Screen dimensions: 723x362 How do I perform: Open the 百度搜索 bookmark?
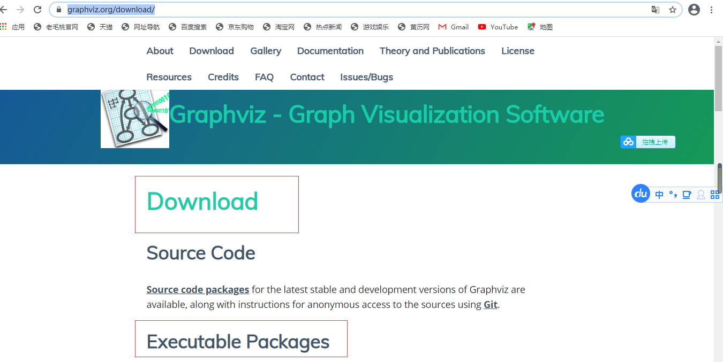pos(187,27)
